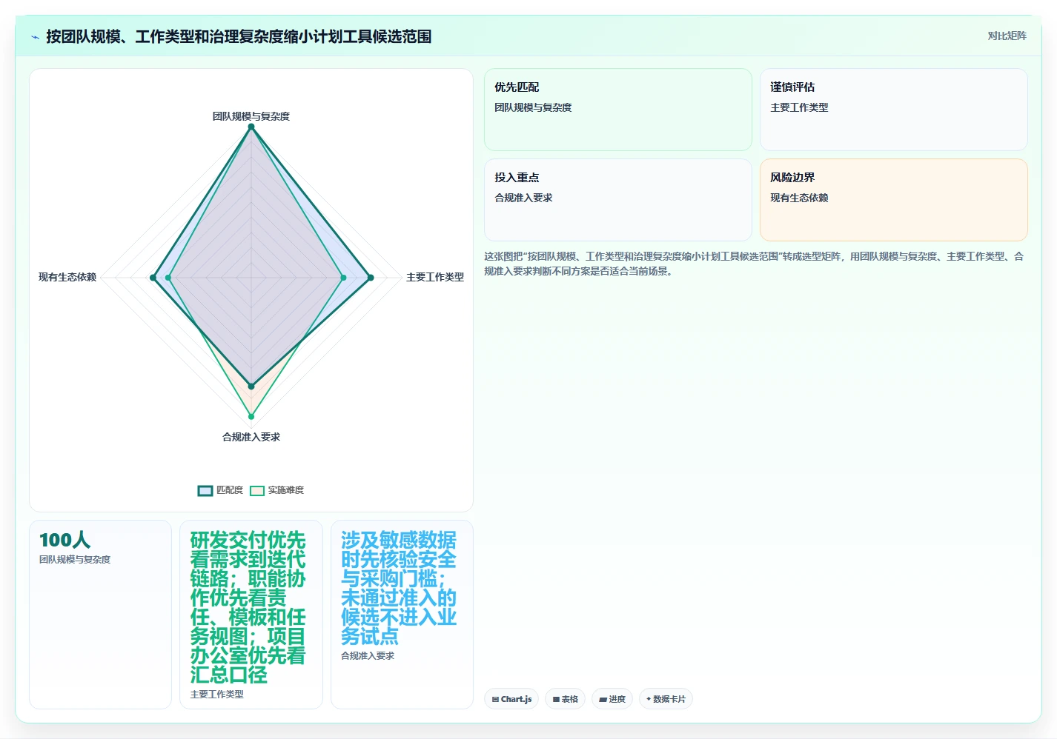Image resolution: width=1057 pixels, height=739 pixels.
Task: Click the 100人 statistic value
Action: (65, 540)
